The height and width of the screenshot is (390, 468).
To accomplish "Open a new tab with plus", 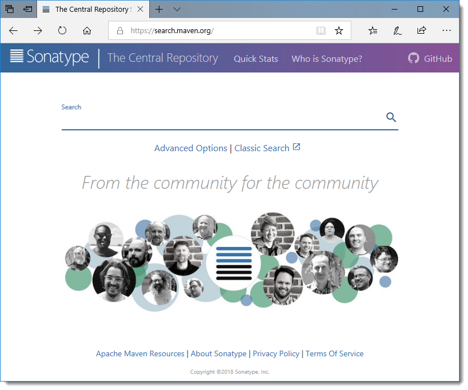I will point(159,9).
